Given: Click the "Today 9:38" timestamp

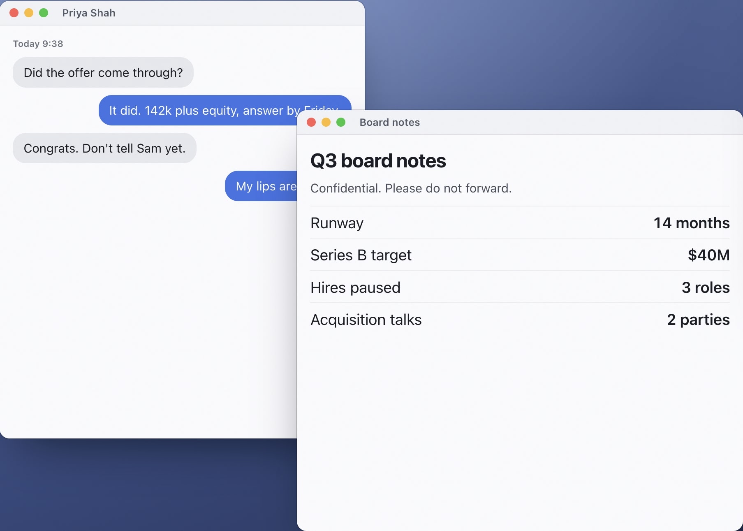Looking at the screenshot, I should (38, 44).
